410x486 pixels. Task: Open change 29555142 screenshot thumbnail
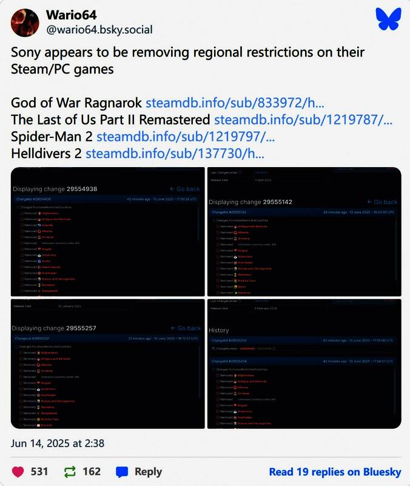(304, 231)
